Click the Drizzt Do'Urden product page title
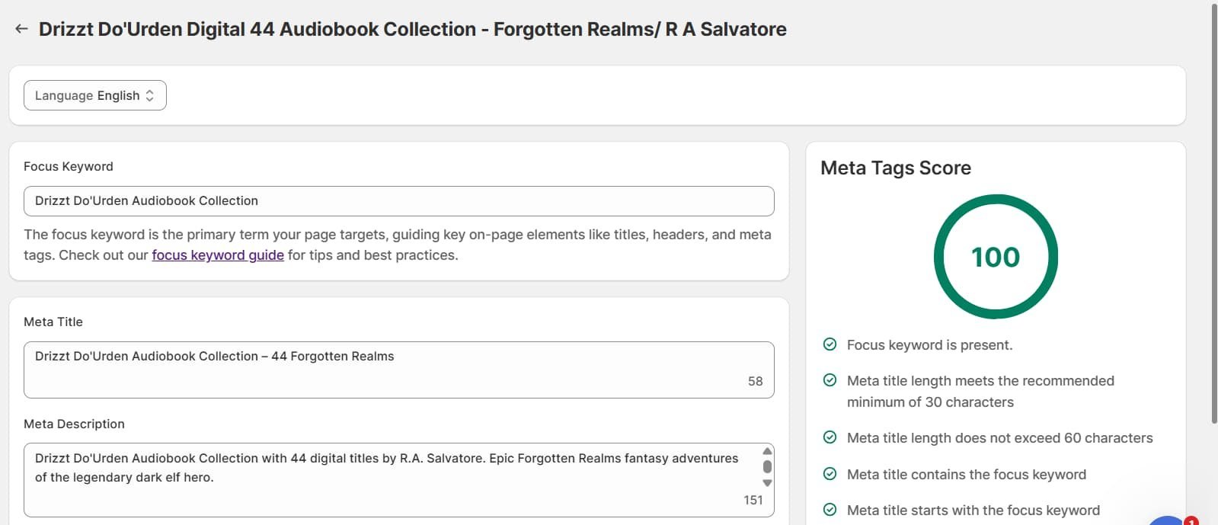Viewport: 1218px width, 525px height. pos(413,29)
